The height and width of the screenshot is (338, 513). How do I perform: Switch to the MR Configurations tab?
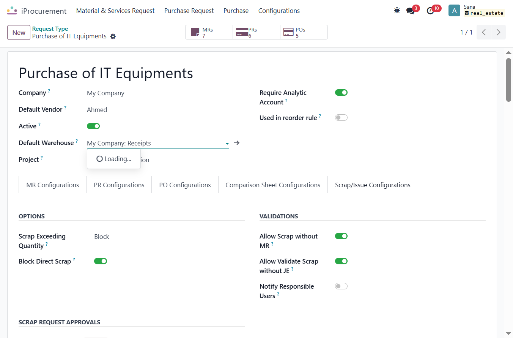coord(53,185)
